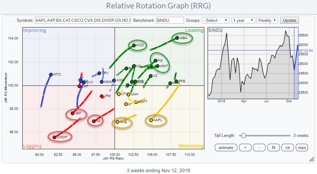
Task: Click the JdK RS-Momentum axis label
Action: [x=6, y=88]
